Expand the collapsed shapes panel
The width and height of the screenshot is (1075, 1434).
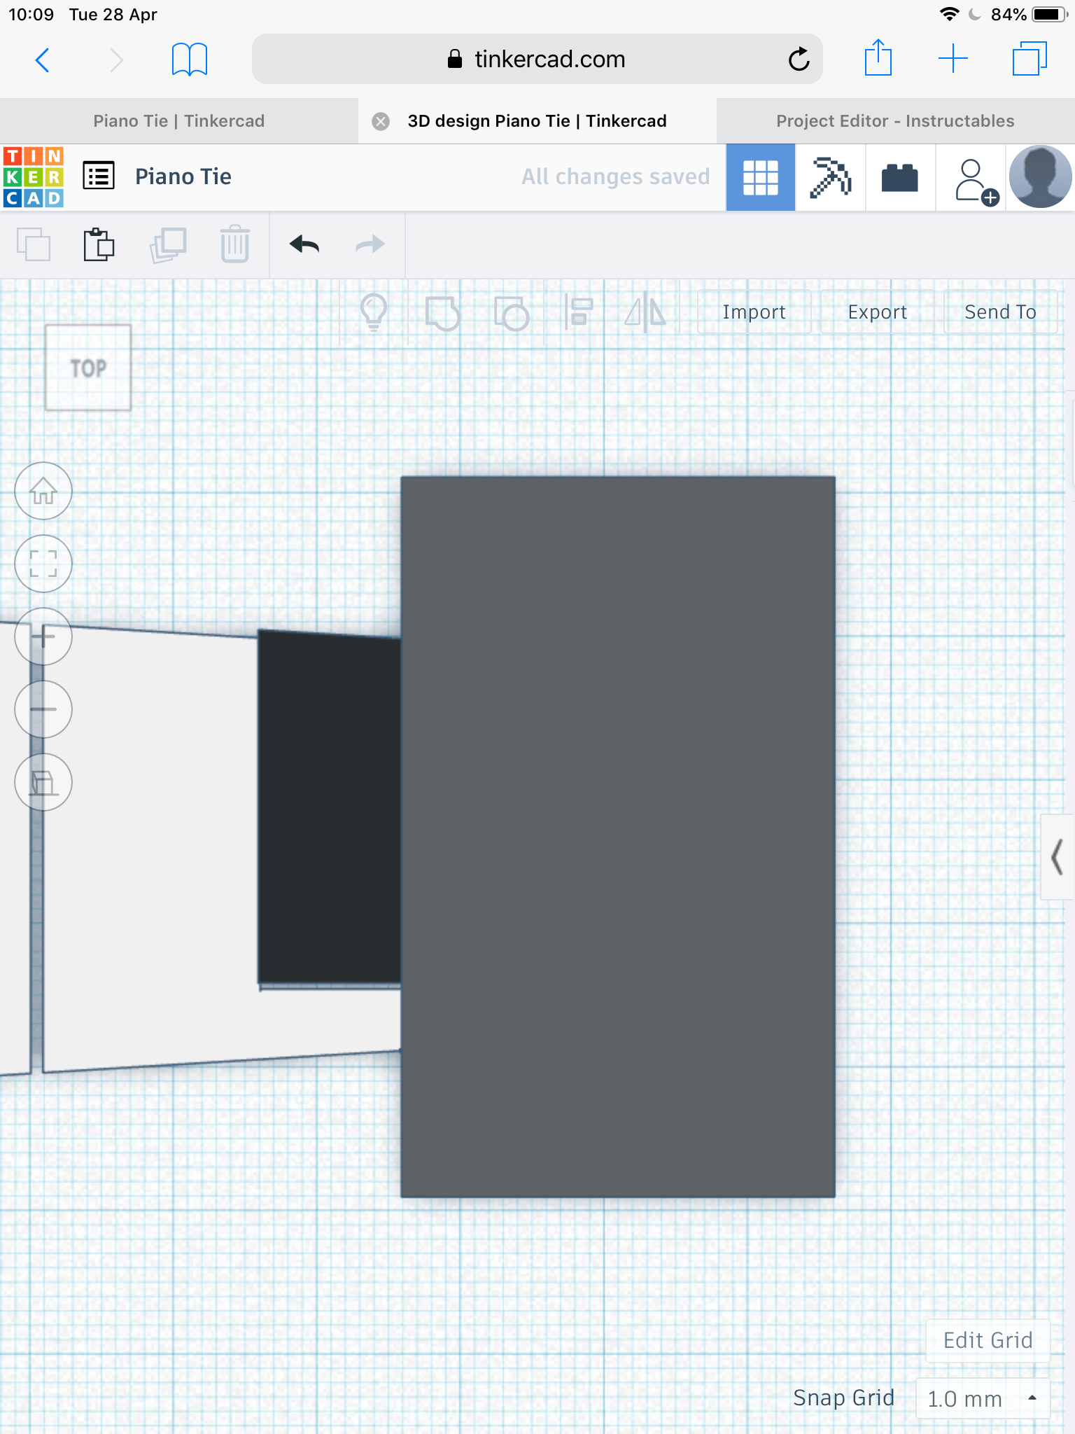[x=1058, y=857]
